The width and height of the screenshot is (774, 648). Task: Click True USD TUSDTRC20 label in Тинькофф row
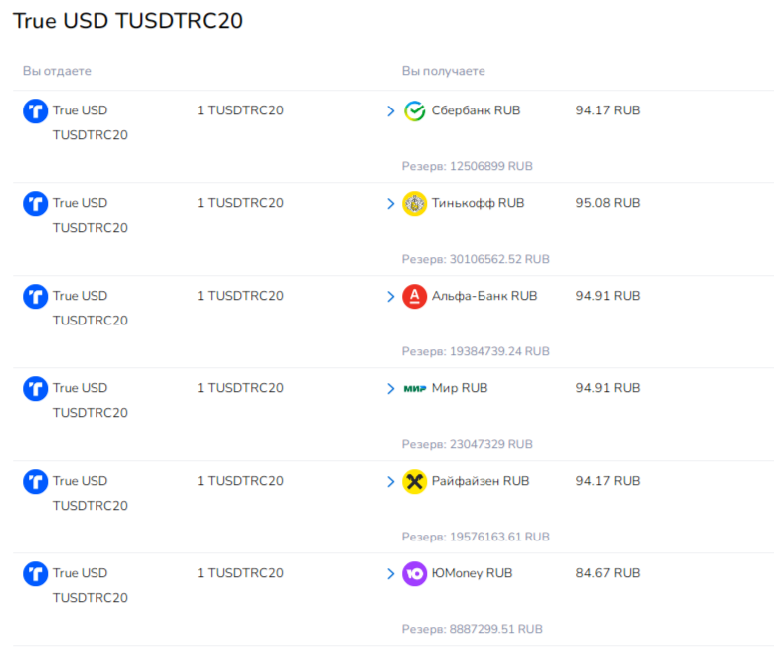click(91, 215)
